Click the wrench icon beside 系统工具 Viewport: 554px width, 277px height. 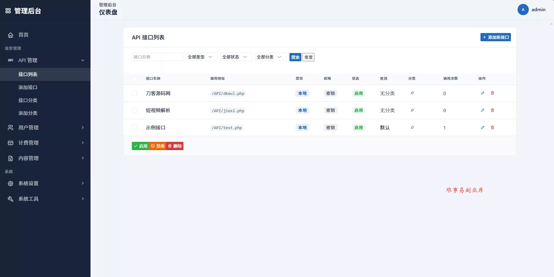coord(10,199)
